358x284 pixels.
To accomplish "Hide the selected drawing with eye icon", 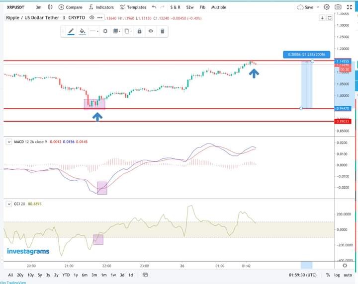I will pyautogui.click(x=151, y=31).
